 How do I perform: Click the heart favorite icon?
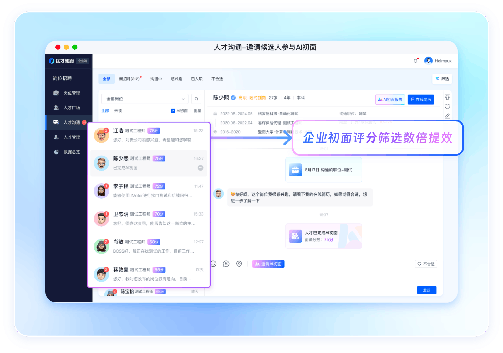tap(447, 107)
